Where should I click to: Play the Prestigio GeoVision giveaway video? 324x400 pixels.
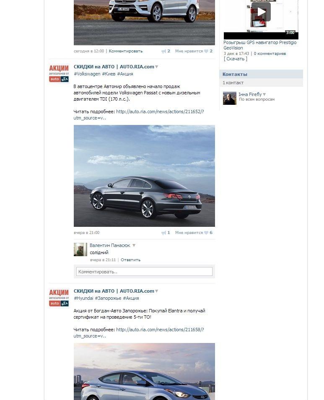pyautogui.click(x=261, y=12)
